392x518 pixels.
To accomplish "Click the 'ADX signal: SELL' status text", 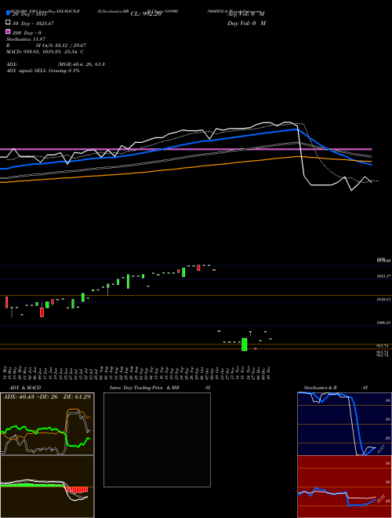I will pos(43,71).
